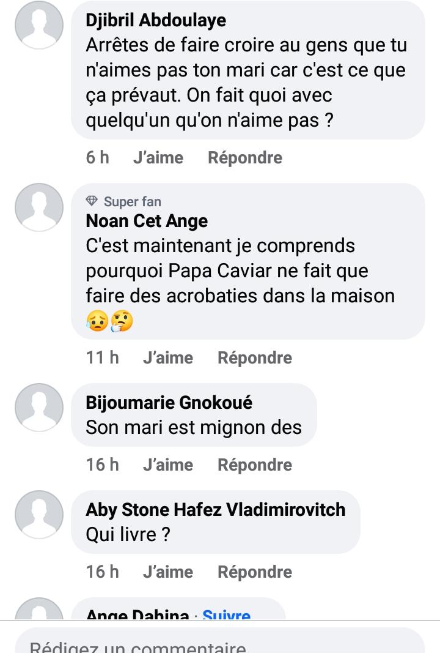Open Noan Cet Ange's profile name
Viewport: 440px width, 653px height.
tap(147, 221)
